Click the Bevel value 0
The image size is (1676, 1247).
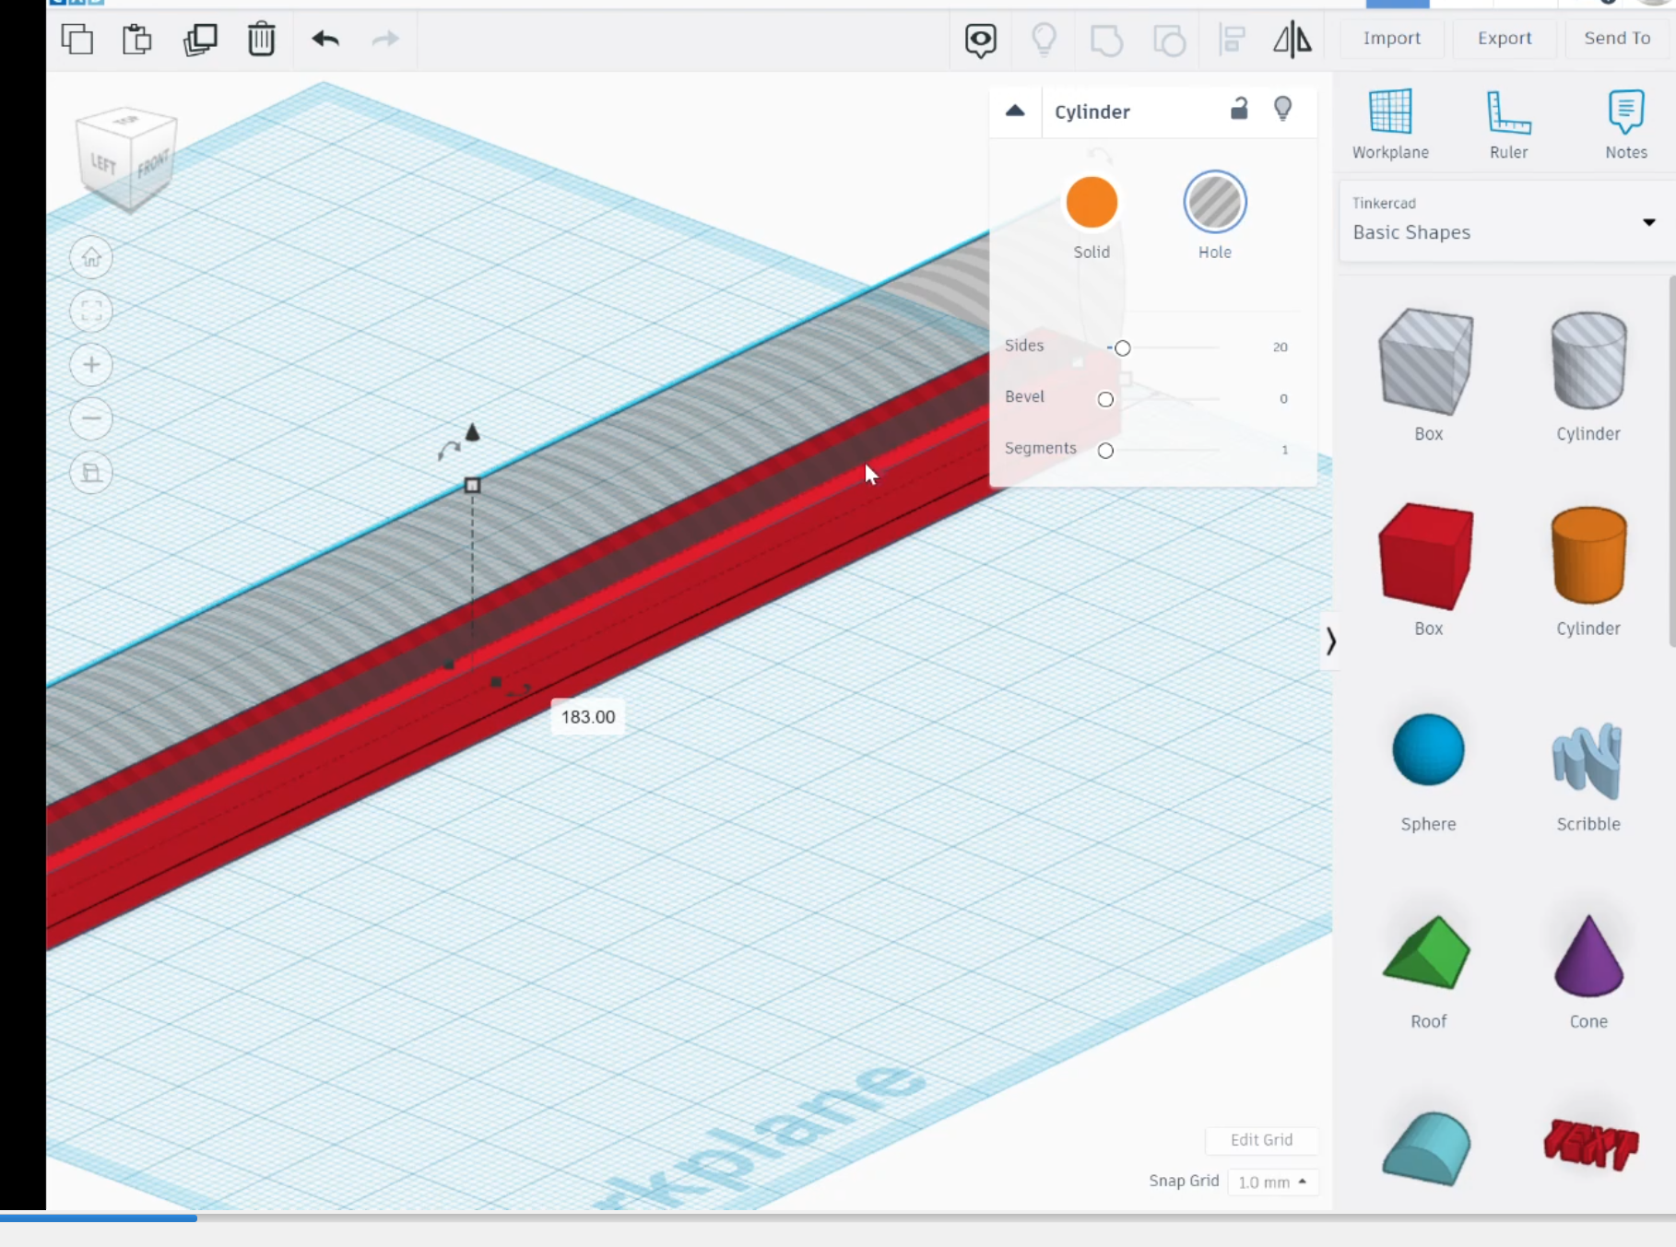coord(1283,399)
